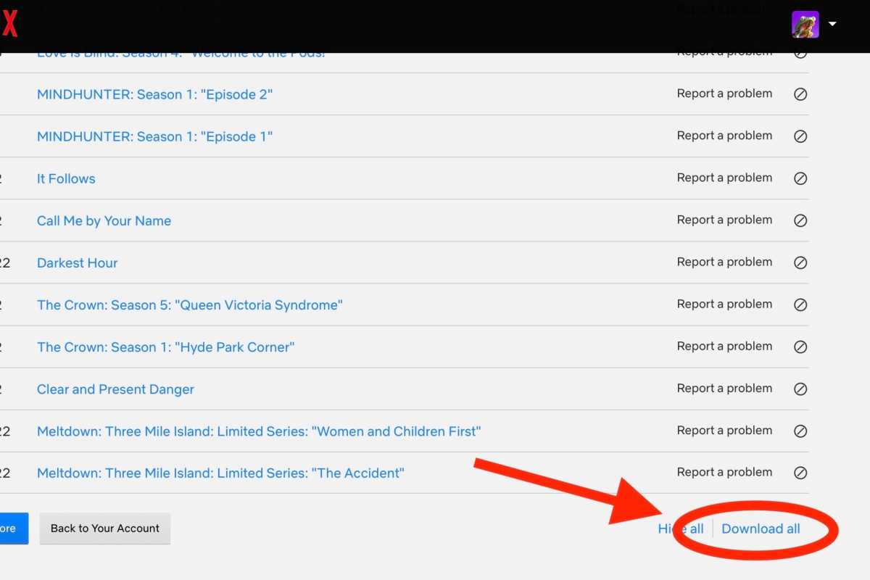
Task: Hide The Crown Queen Victoria Syndrome entry
Action: pyautogui.click(x=800, y=304)
